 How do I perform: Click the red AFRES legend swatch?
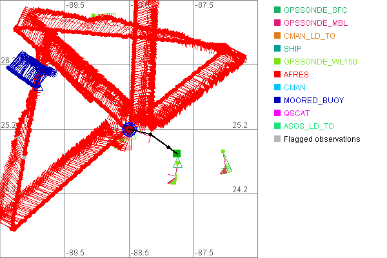[x=277, y=75]
